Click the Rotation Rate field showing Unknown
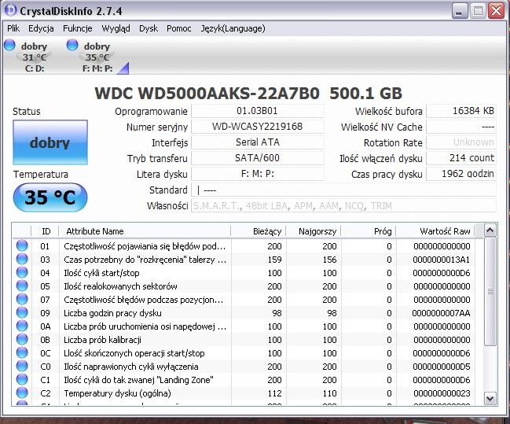510x424 pixels. pos(461,142)
